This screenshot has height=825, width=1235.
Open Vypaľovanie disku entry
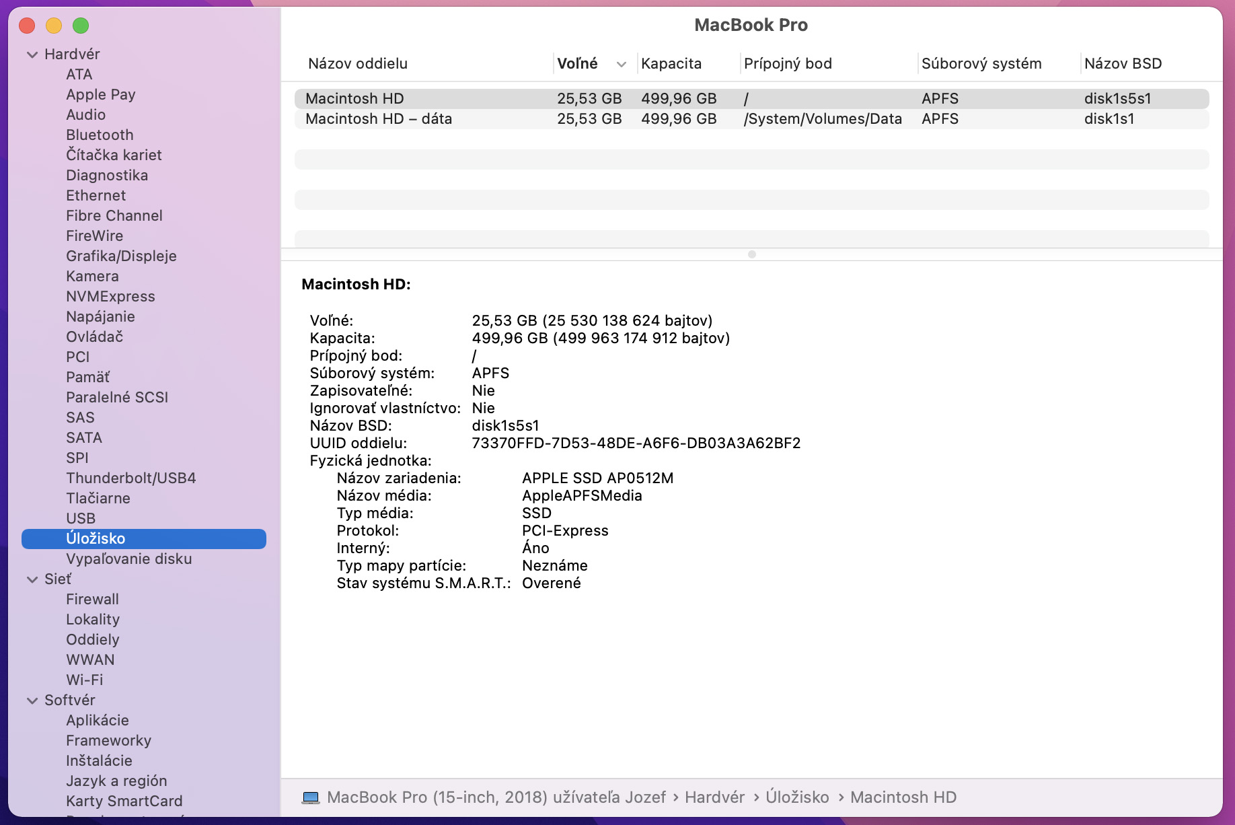click(129, 559)
